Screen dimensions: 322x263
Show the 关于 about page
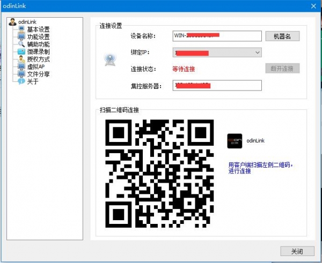coord(33,81)
